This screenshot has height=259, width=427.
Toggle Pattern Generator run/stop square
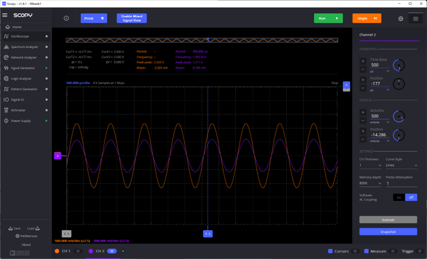tap(46, 89)
